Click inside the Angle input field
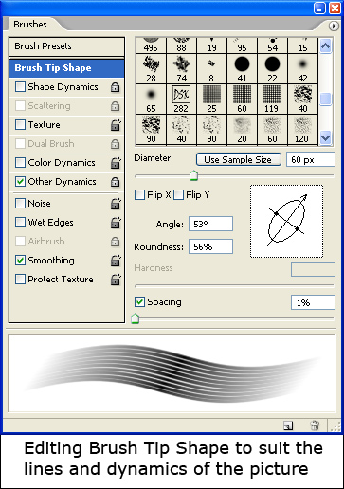Viewport: 344px width, 489px height. (210, 225)
